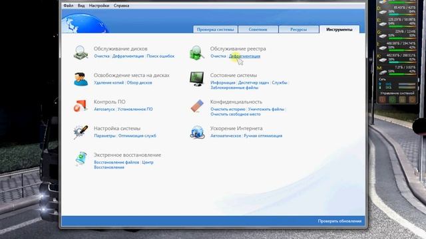Screen dimensions: 426x239
Task: Switch to the Ресурсы tab
Action: point(298,29)
